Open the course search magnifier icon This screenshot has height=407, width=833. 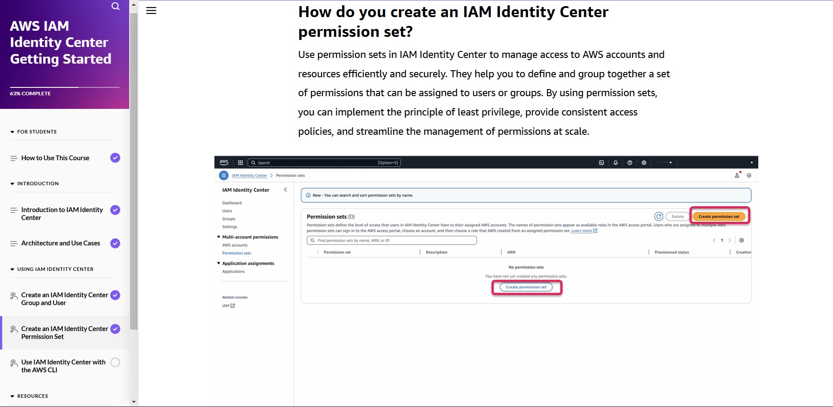(x=116, y=6)
